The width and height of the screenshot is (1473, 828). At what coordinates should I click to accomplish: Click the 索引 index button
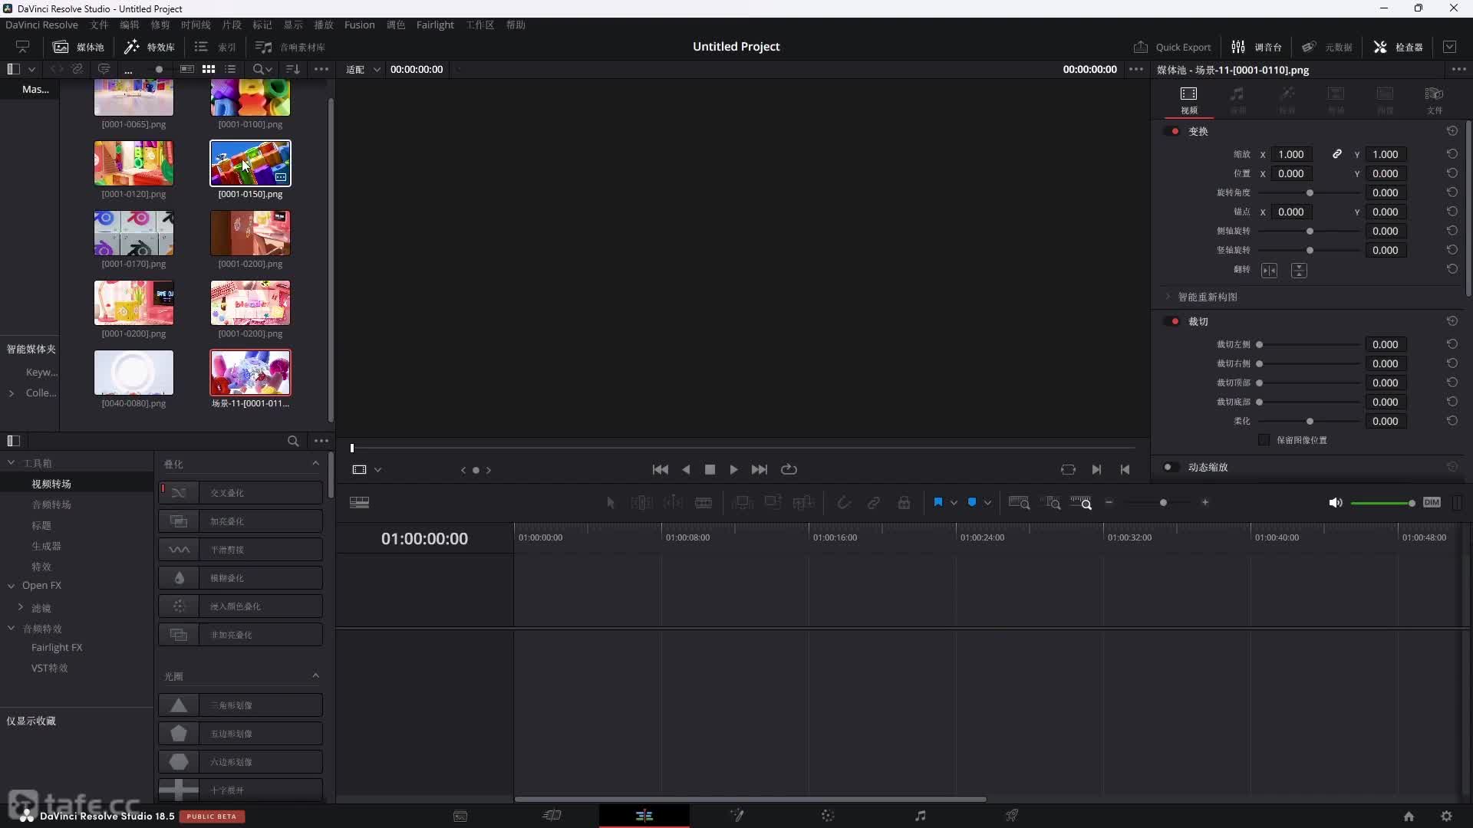coord(216,47)
